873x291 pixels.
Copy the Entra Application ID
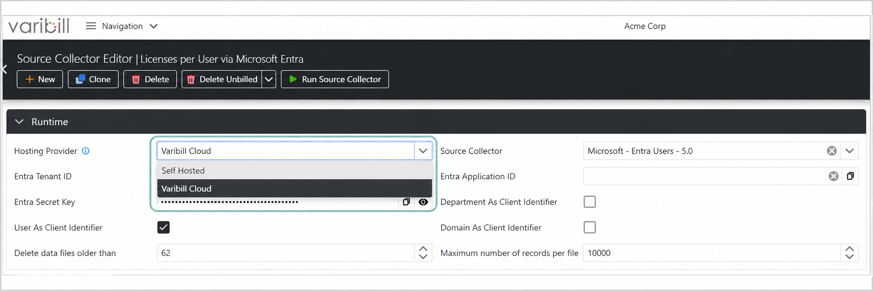click(850, 176)
